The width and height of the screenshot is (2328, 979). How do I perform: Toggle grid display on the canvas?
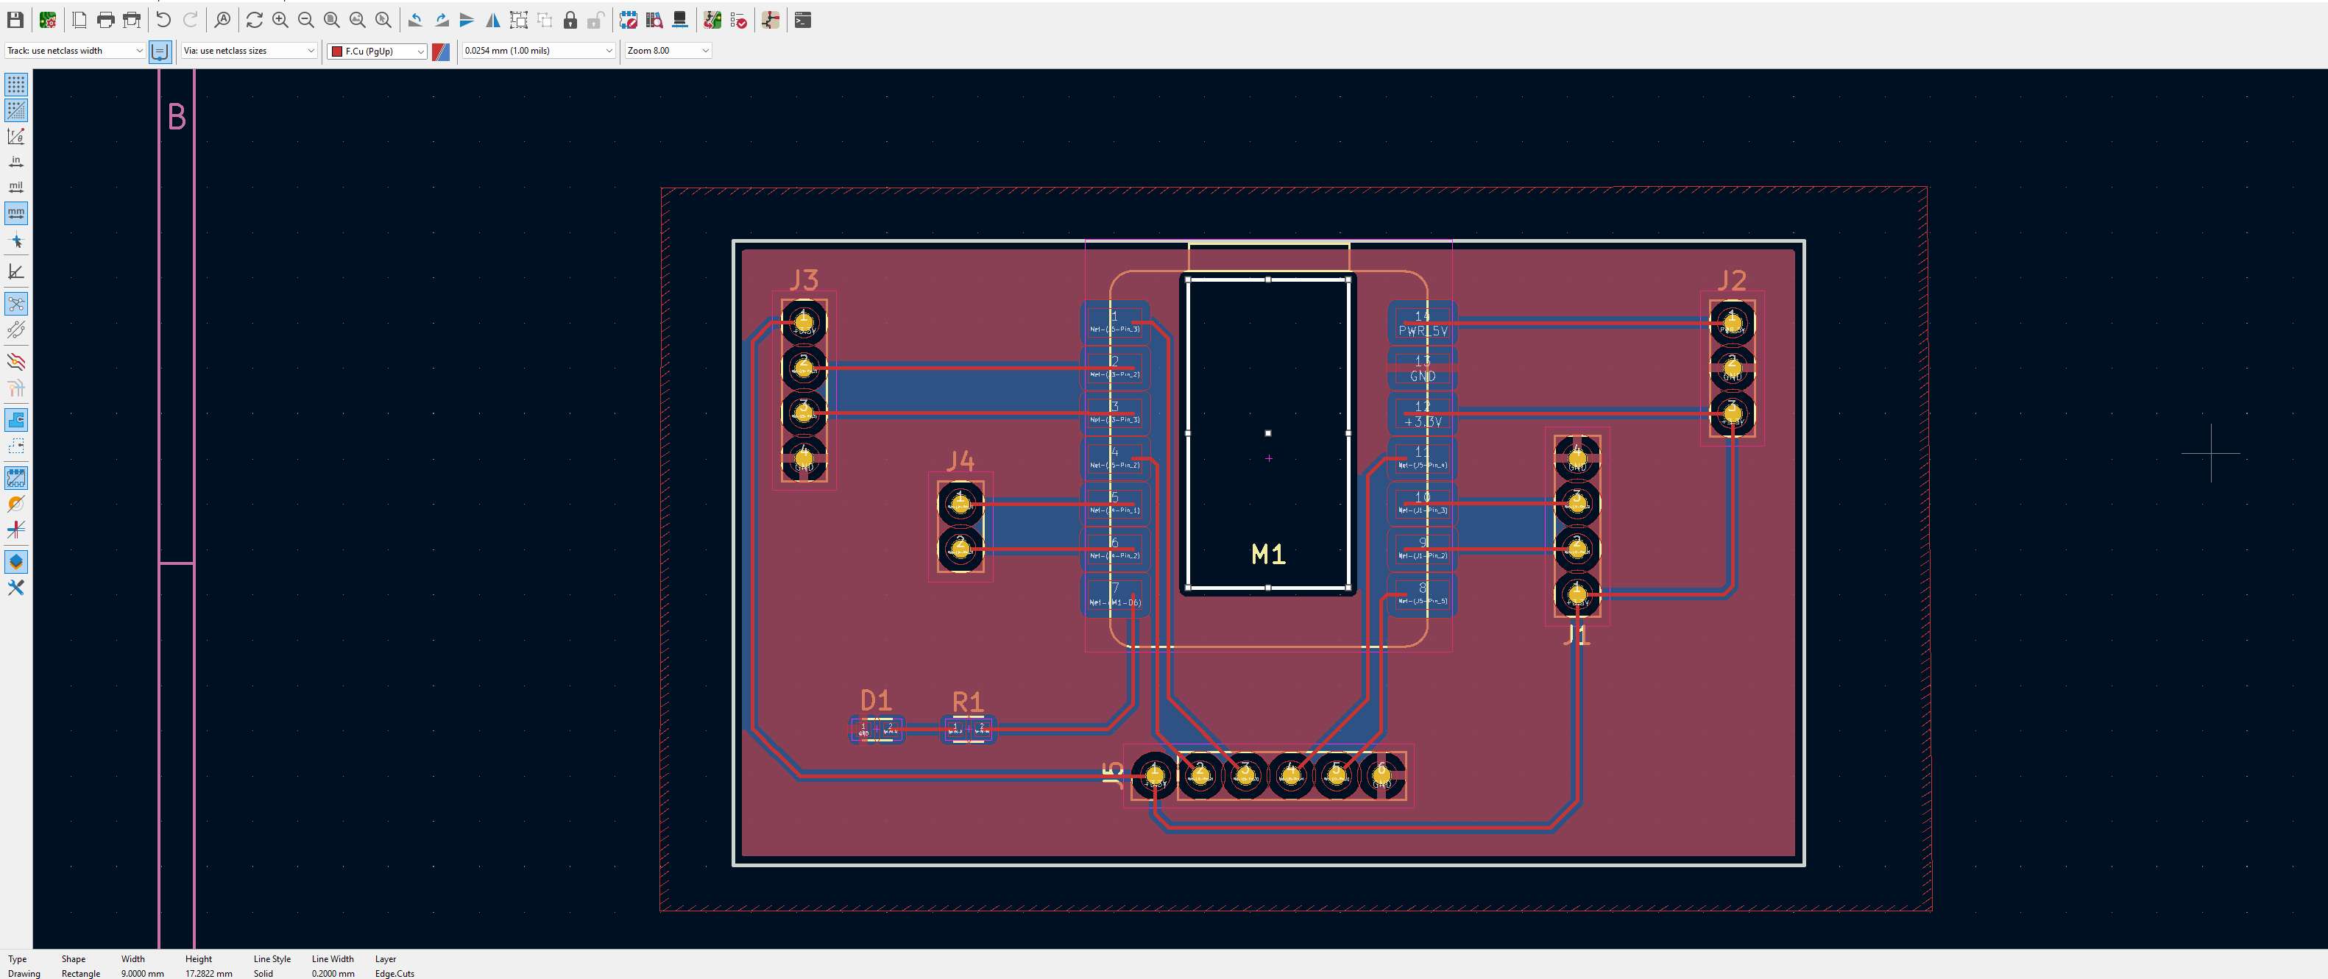tap(16, 85)
